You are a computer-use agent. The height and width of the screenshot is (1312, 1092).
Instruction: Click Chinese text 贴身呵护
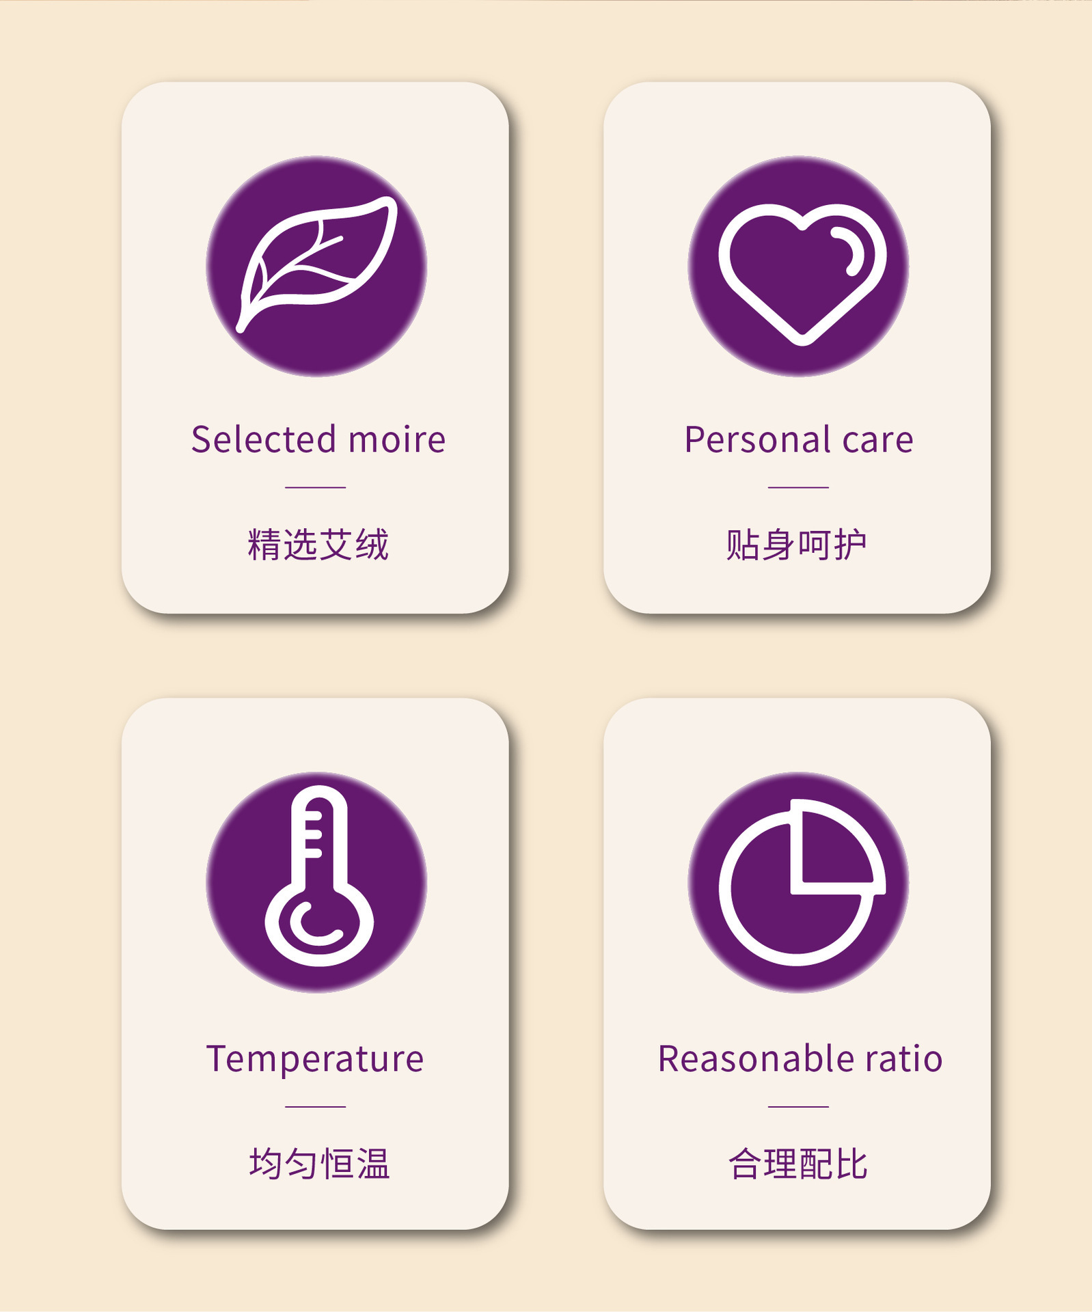796,545
